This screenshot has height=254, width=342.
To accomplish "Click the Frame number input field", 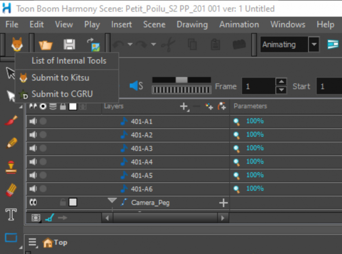I will click(x=259, y=86).
